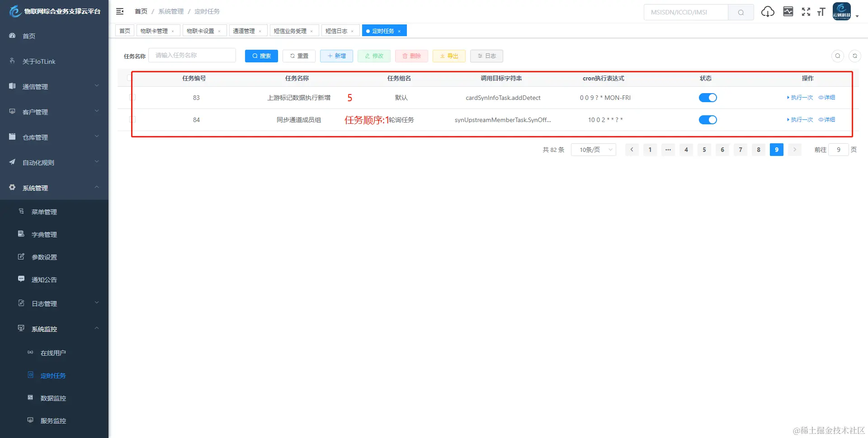
Task: Disable status switch for task 83
Action: [708, 98]
